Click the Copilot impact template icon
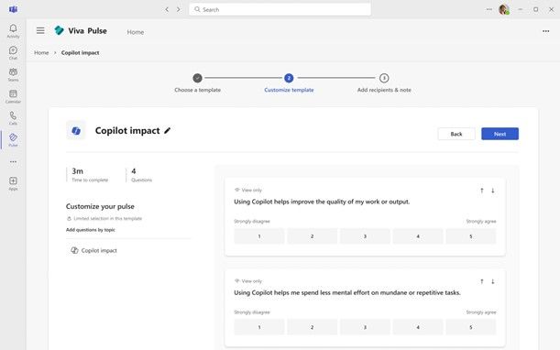The width and height of the screenshot is (560, 350). (76, 130)
